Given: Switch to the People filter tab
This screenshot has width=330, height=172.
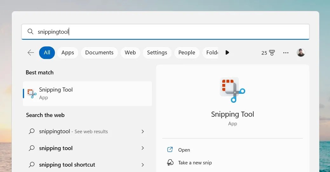Looking at the screenshot, I should click(187, 52).
